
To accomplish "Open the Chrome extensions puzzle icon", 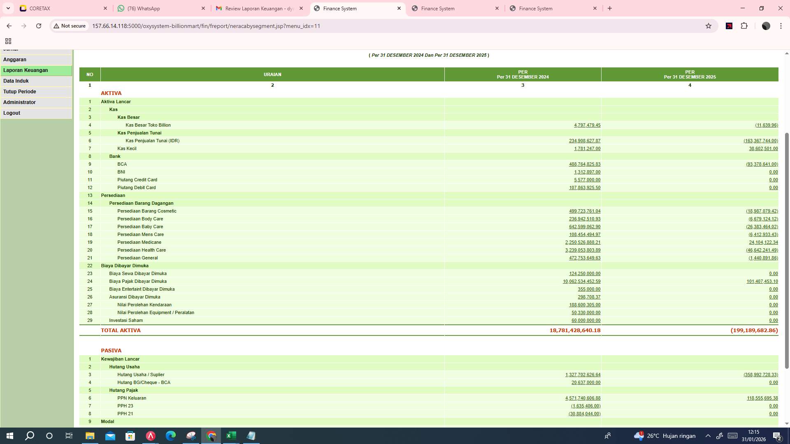I will click(744, 26).
